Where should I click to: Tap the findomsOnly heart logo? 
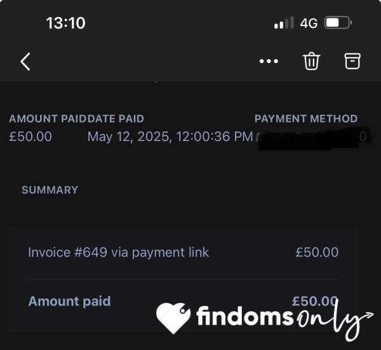173,318
